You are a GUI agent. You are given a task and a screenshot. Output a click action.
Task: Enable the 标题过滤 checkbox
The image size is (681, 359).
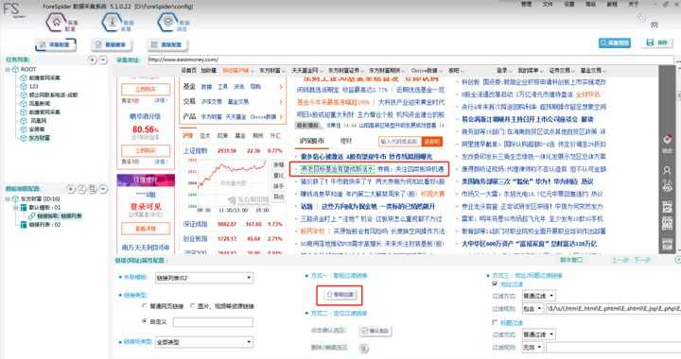coord(495,322)
